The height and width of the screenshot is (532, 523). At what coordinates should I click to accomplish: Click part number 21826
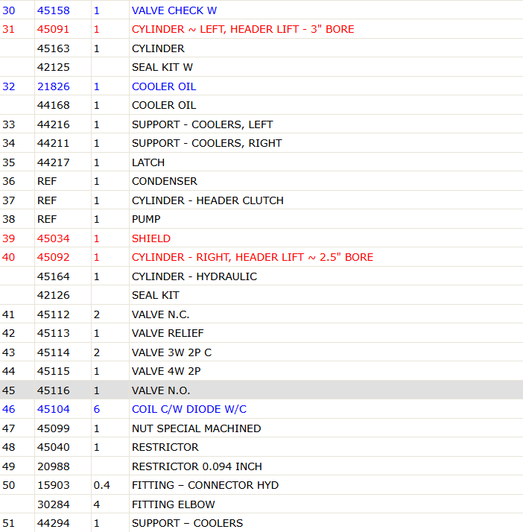pos(53,86)
